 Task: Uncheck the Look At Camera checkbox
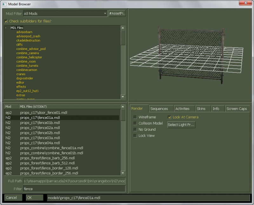[170, 117]
